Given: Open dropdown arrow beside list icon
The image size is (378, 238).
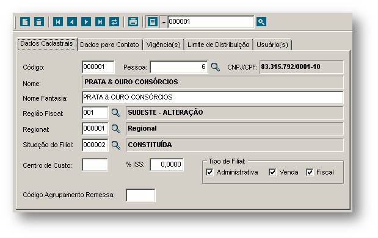Looking at the screenshot, I should coord(164,23).
